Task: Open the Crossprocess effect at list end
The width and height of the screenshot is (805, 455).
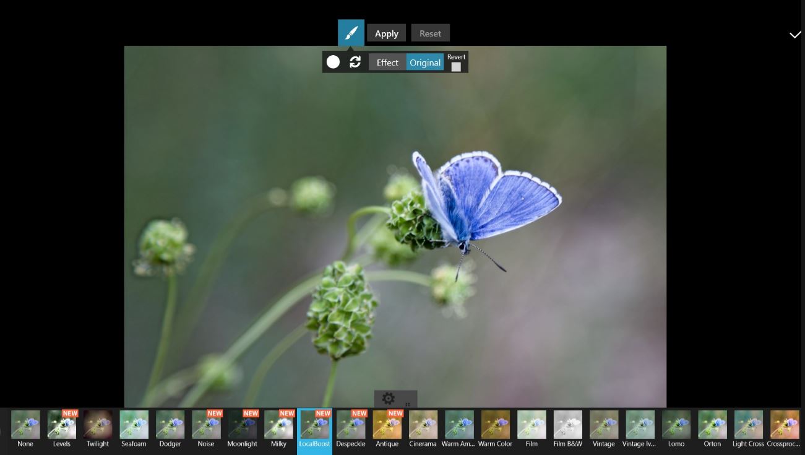Action: 784,425
